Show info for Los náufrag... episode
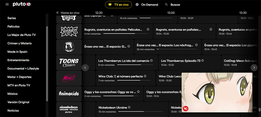261x117 pixels. (197, 45)
